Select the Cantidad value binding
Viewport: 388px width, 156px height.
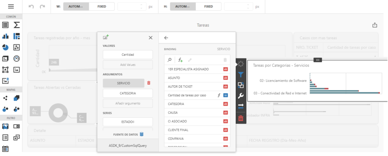click(128, 55)
